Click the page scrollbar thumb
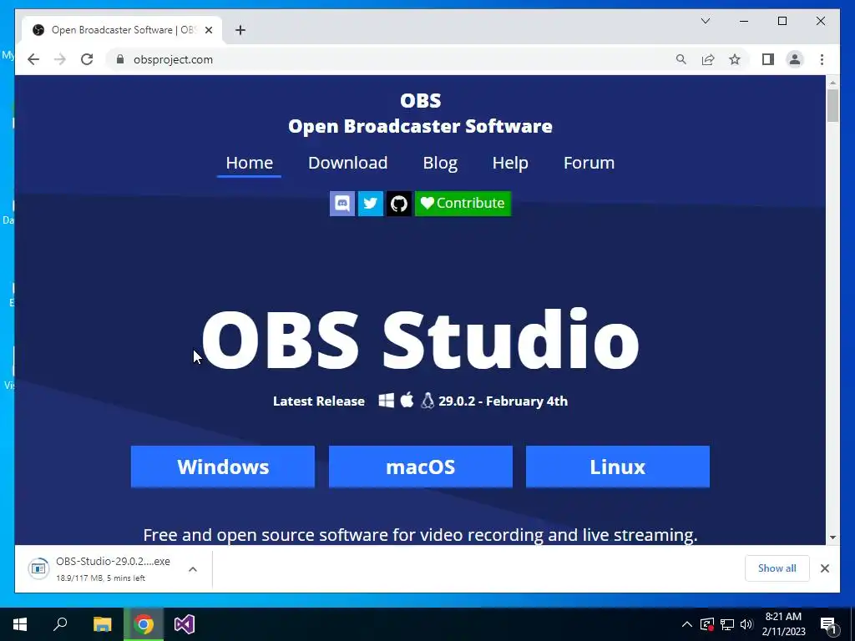The height and width of the screenshot is (641, 855). [x=832, y=106]
